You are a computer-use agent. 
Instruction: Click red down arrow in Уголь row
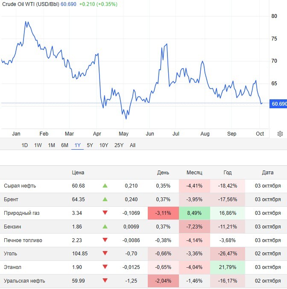tap(105, 254)
